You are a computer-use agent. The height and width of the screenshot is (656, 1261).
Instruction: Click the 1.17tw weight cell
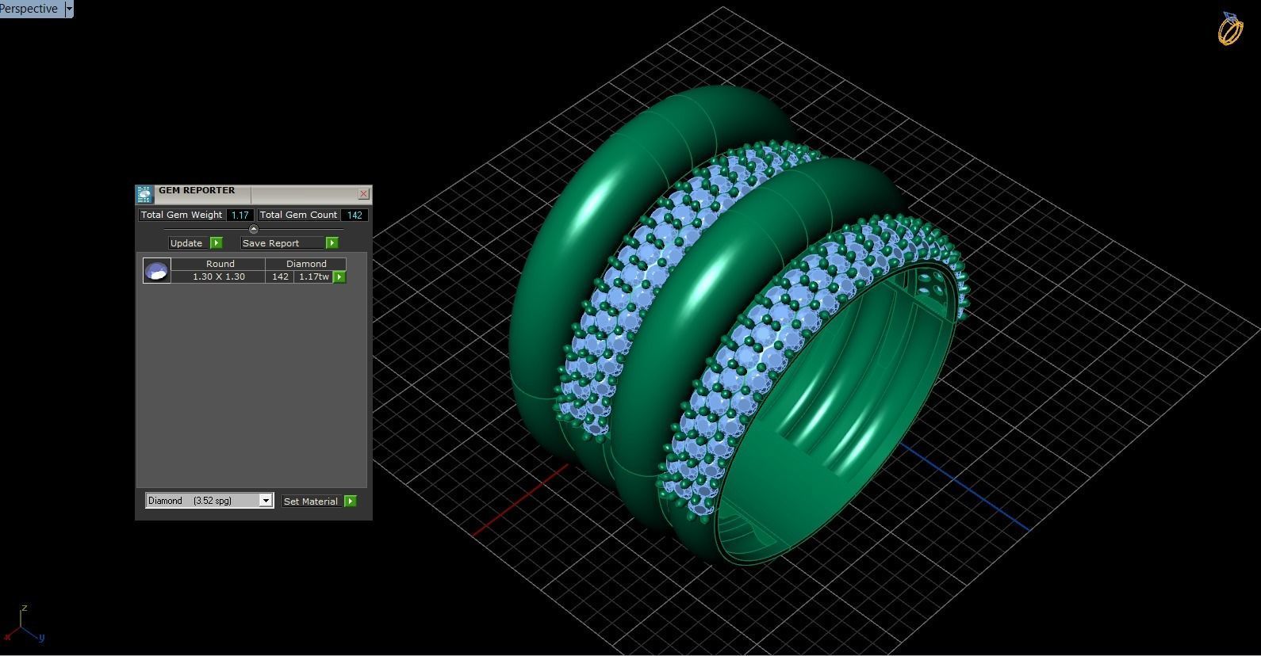point(314,277)
